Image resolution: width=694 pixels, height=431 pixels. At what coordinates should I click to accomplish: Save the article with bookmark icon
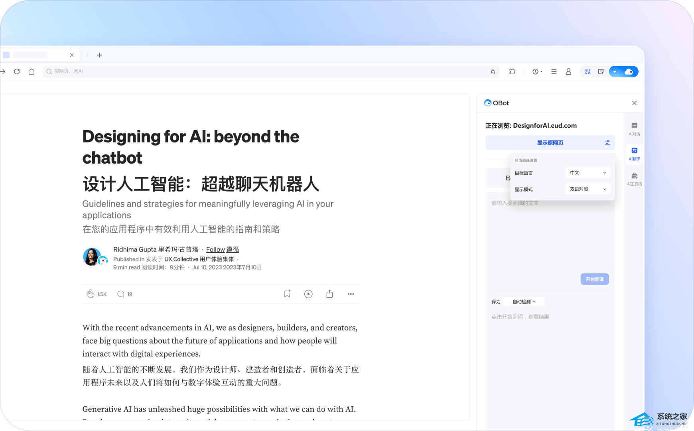pos(287,294)
